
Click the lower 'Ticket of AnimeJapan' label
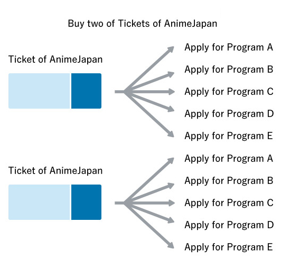click(55, 171)
